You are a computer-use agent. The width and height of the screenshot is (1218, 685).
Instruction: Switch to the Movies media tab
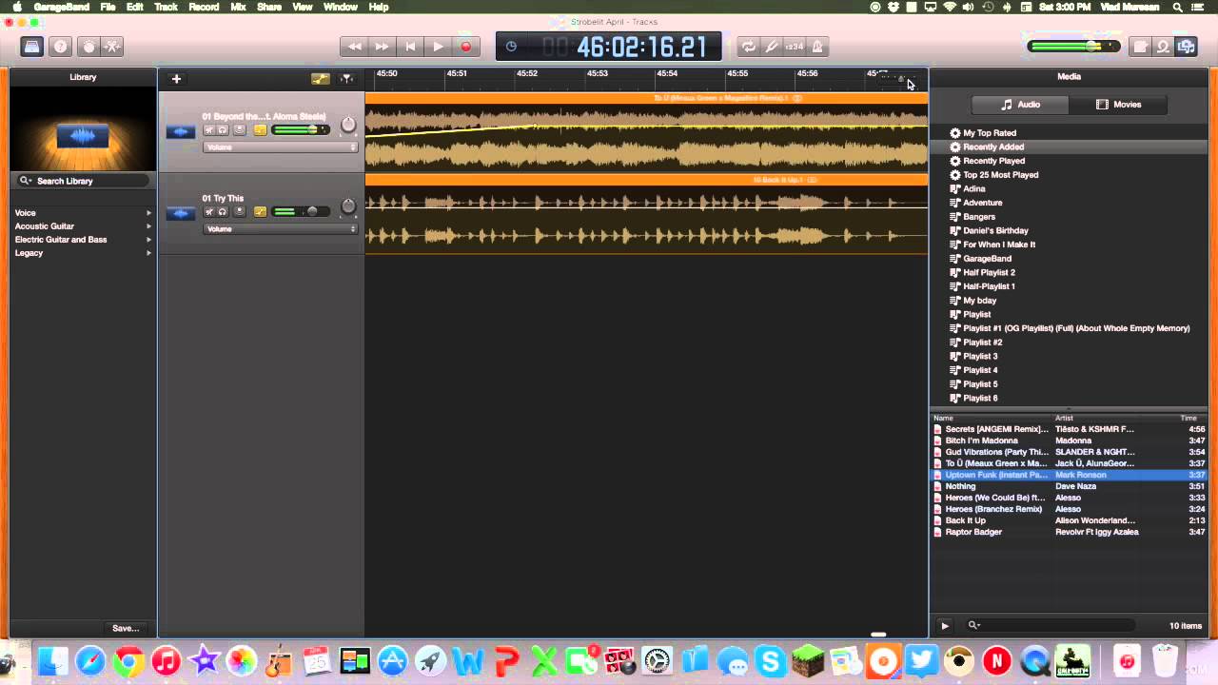[x=1118, y=105]
